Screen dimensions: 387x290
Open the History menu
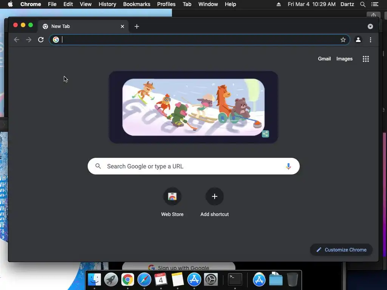[107, 4]
